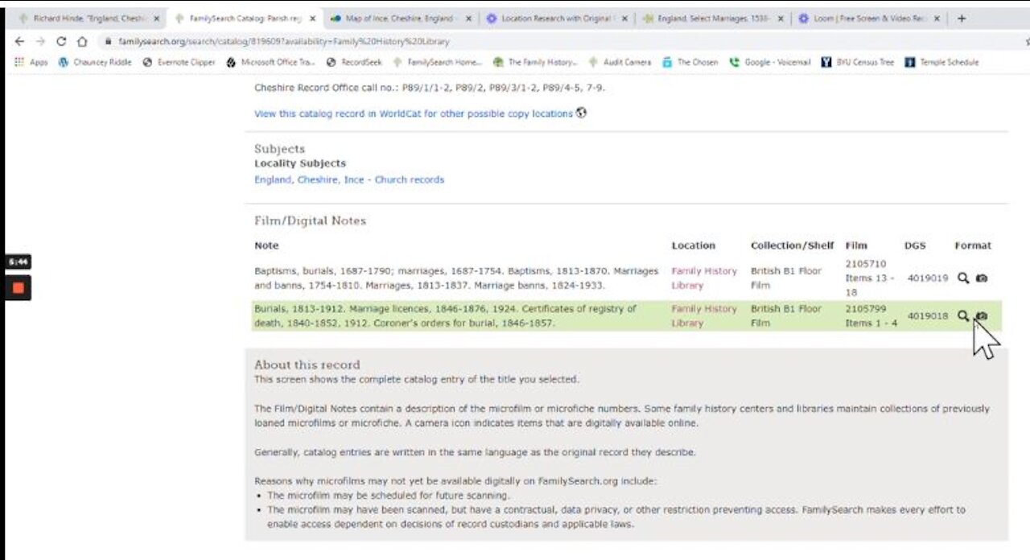This screenshot has width=1030, height=560.
Task: Open camera icon for DGS 4019018 row
Action: tap(981, 316)
